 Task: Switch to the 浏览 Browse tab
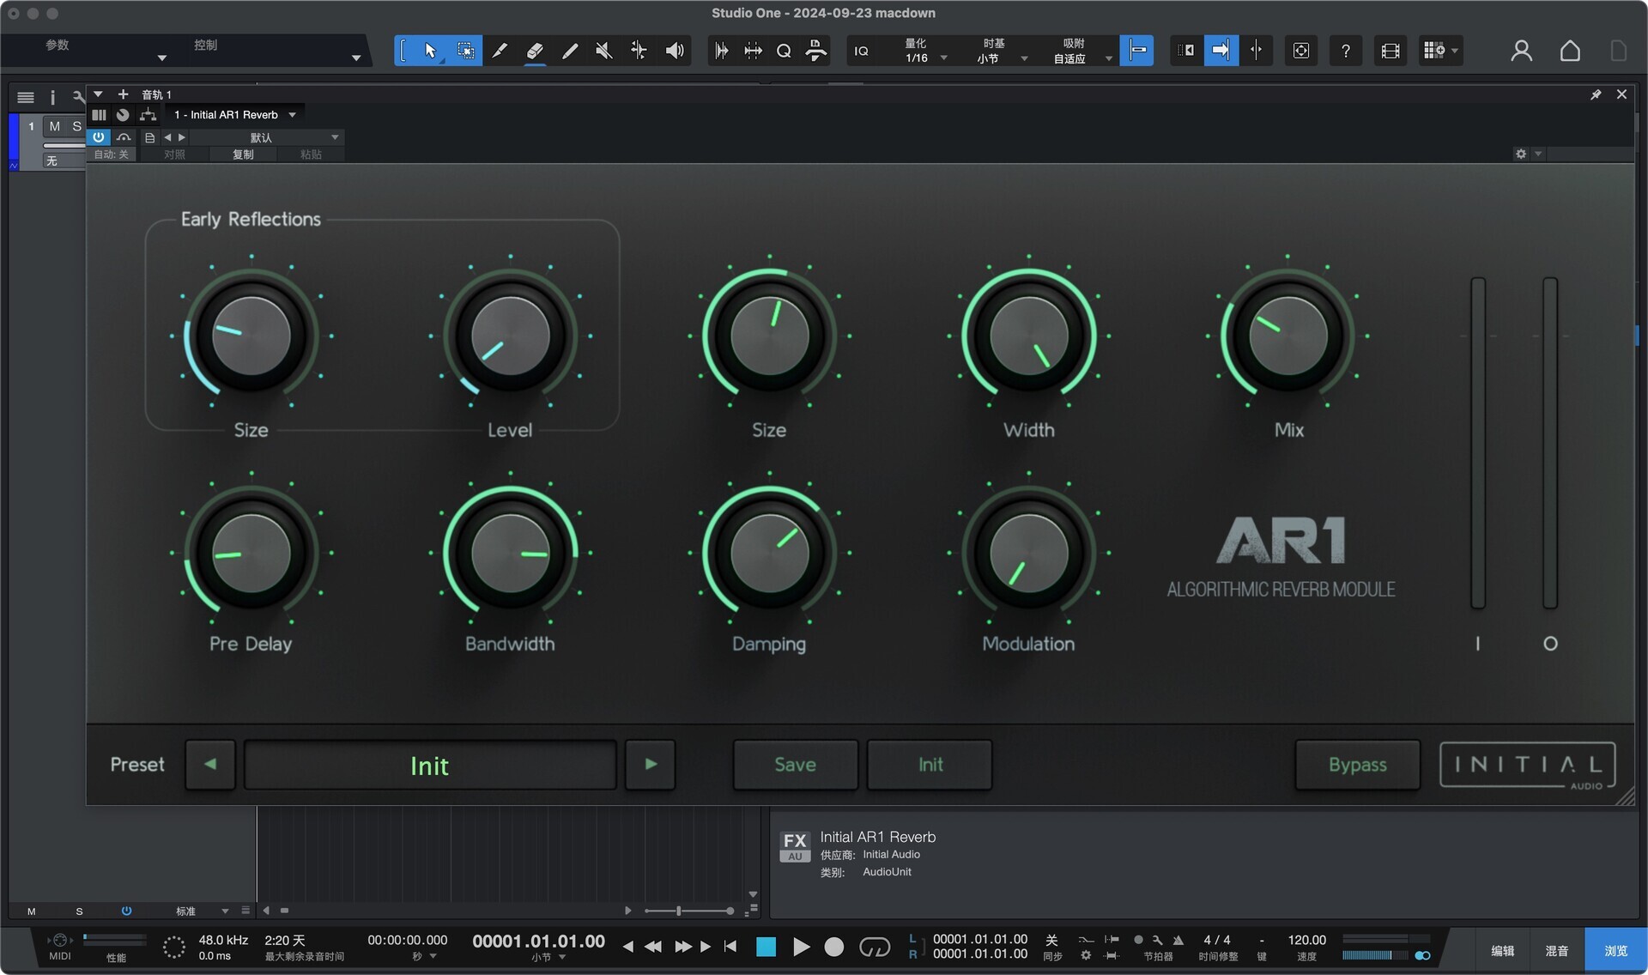click(x=1615, y=951)
